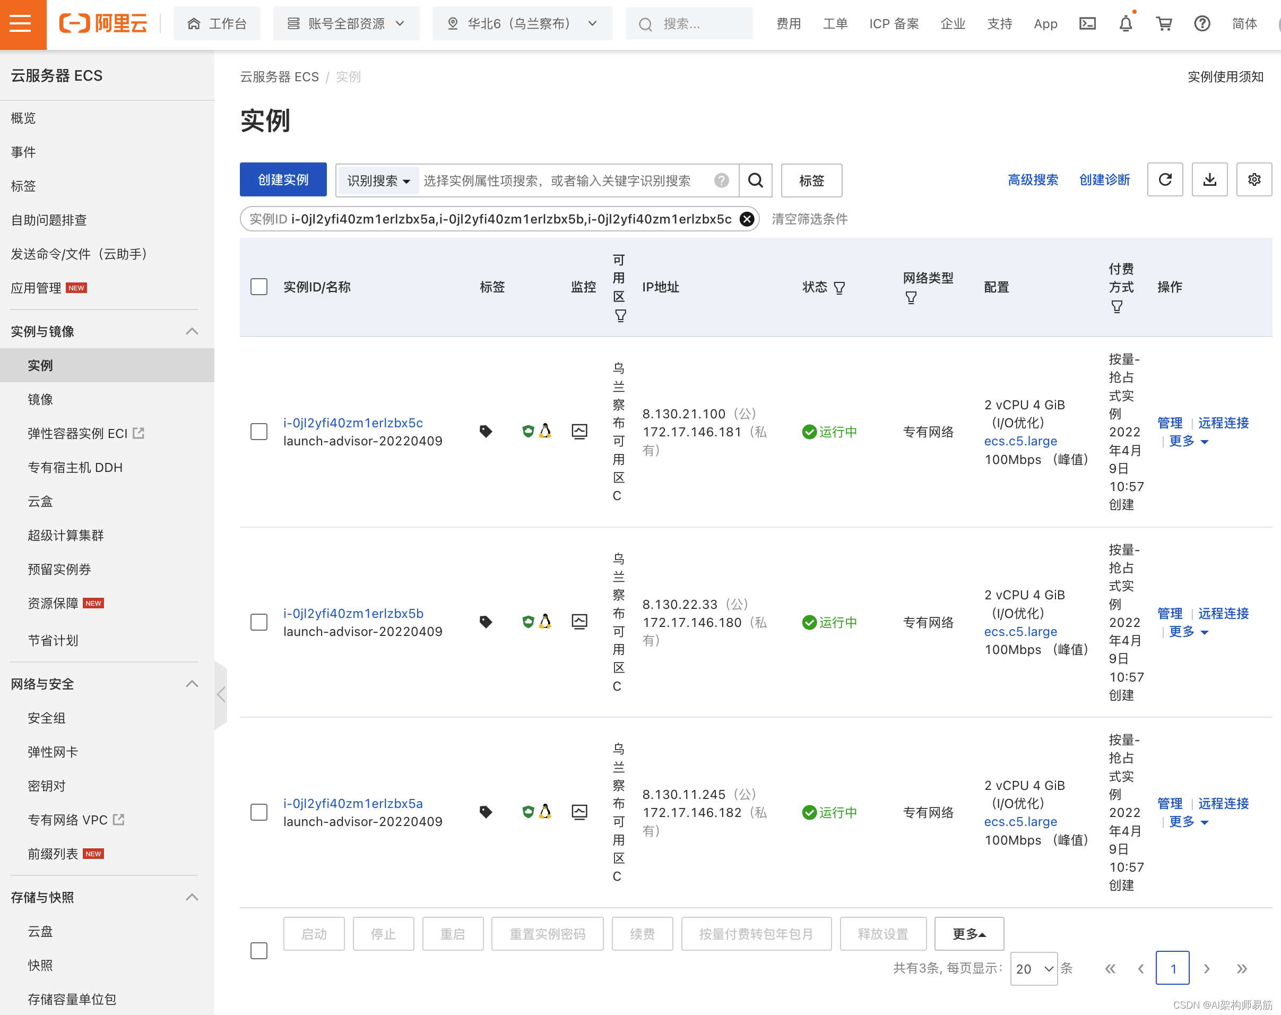Viewport: 1281px width, 1015px height.
Task: Expand 更多 menu for instance erlzbx5c
Action: (x=1188, y=441)
